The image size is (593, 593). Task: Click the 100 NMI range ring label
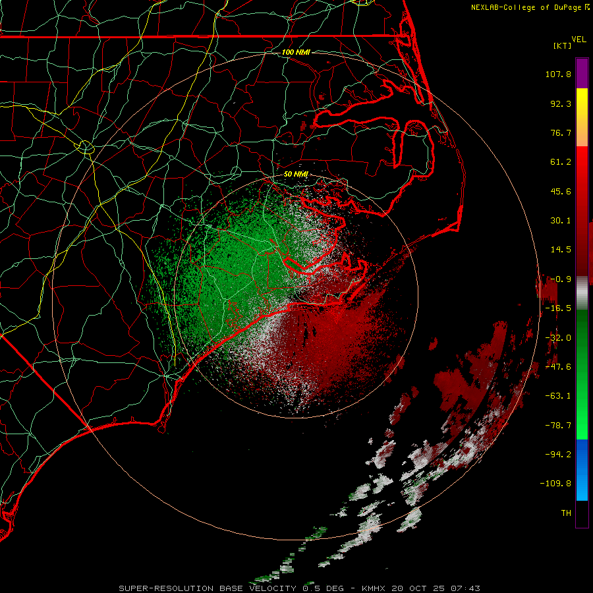tap(296, 52)
